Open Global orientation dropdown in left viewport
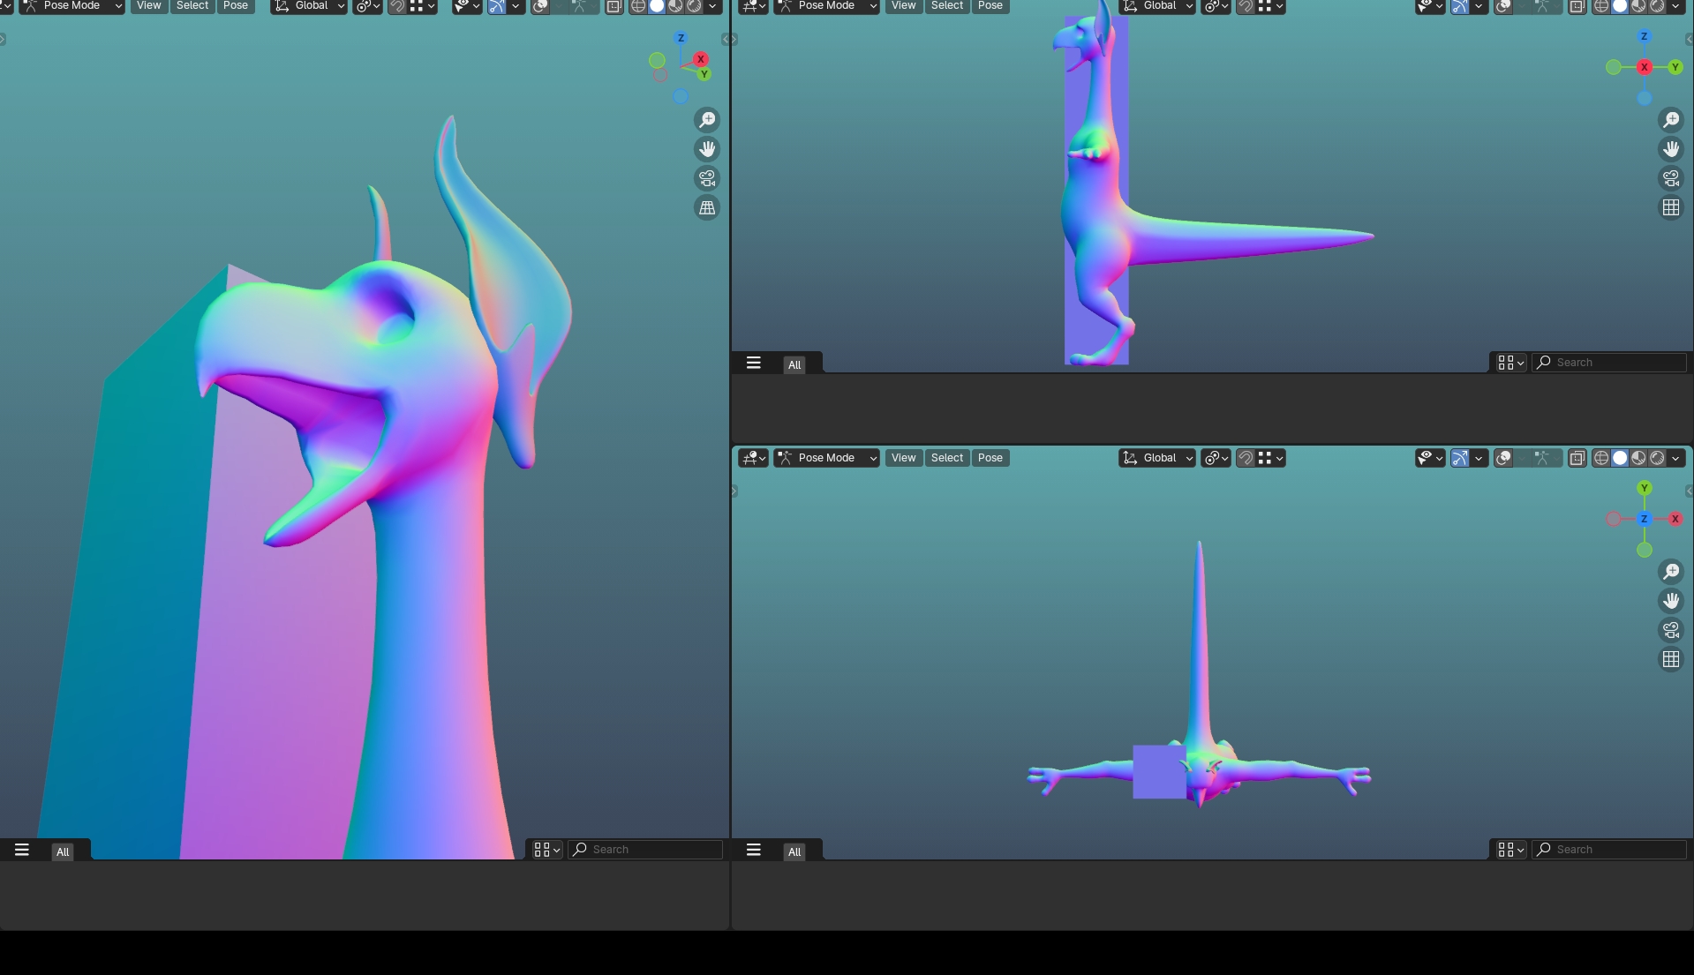This screenshot has height=975, width=1694. point(310,6)
